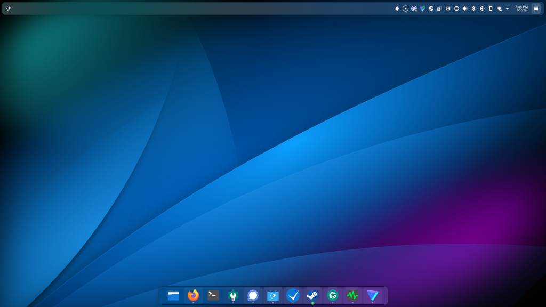Toggle Bluetooth from the system tray icon

[473, 9]
